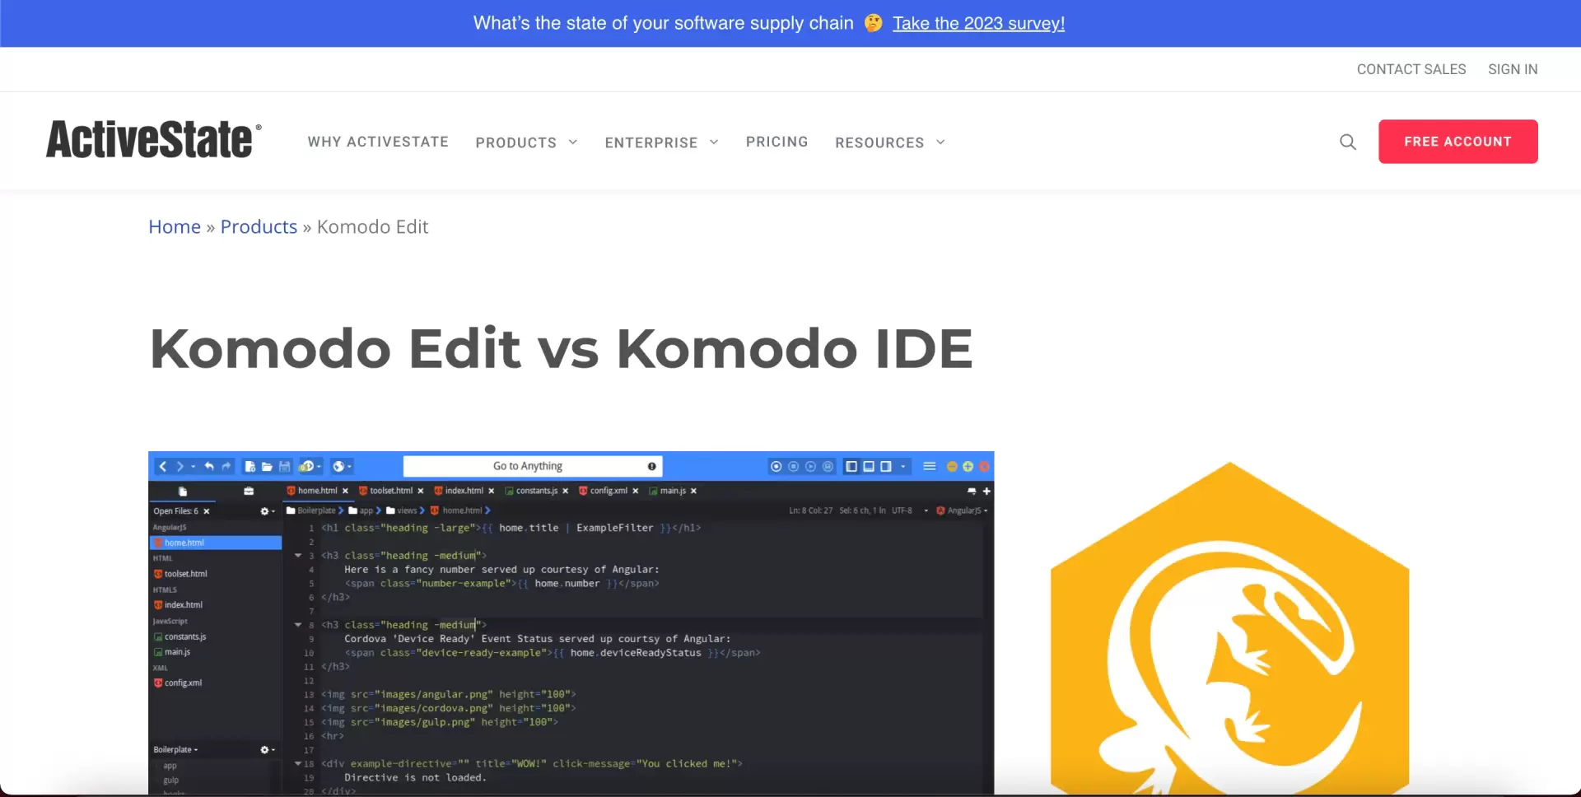Open the site search magnifier icon
The image size is (1581, 797).
click(x=1347, y=142)
